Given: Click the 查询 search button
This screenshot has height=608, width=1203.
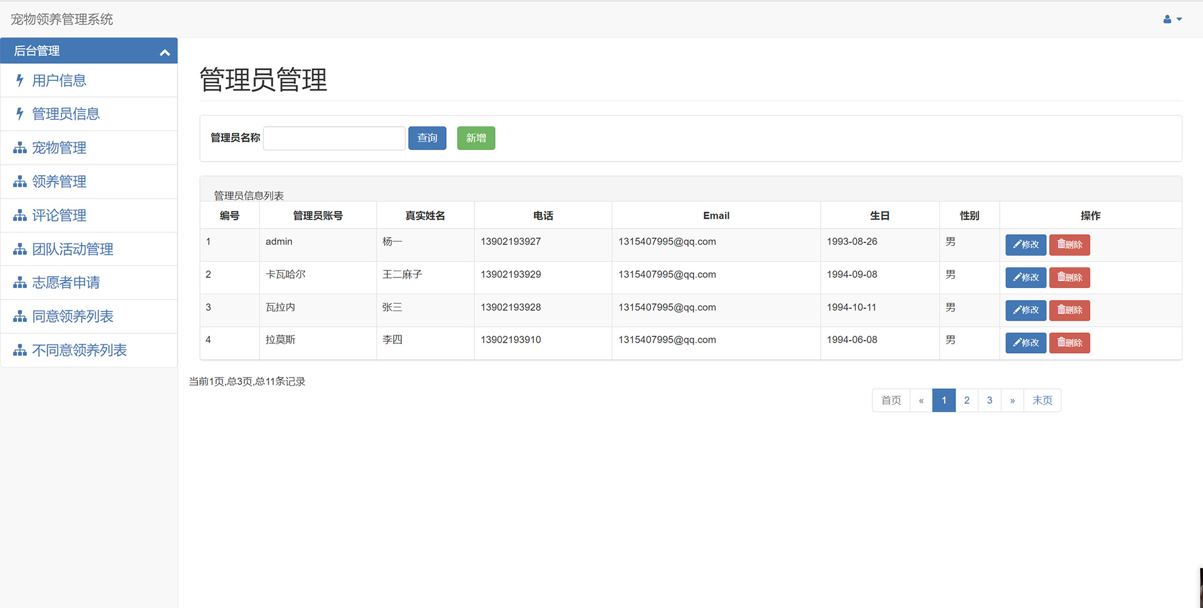Looking at the screenshot, I should coord(427,138).
